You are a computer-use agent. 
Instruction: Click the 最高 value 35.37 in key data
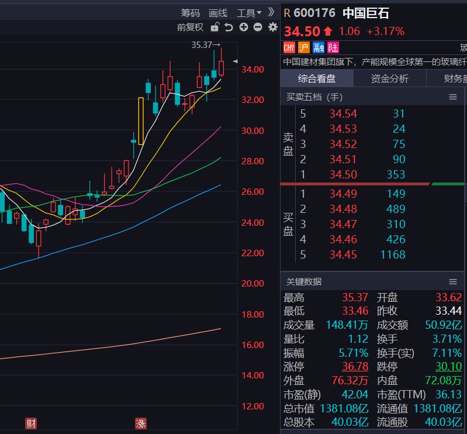[x=355, y=297]
